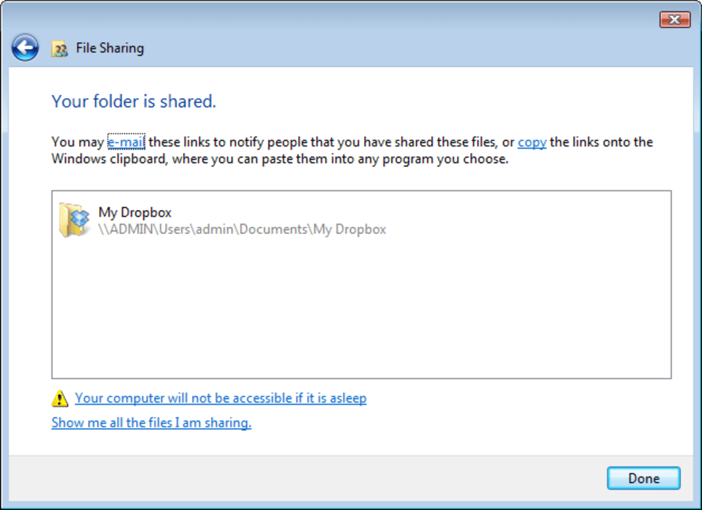
Task: Click the File Sharing title text
Action: pos(109,48)
